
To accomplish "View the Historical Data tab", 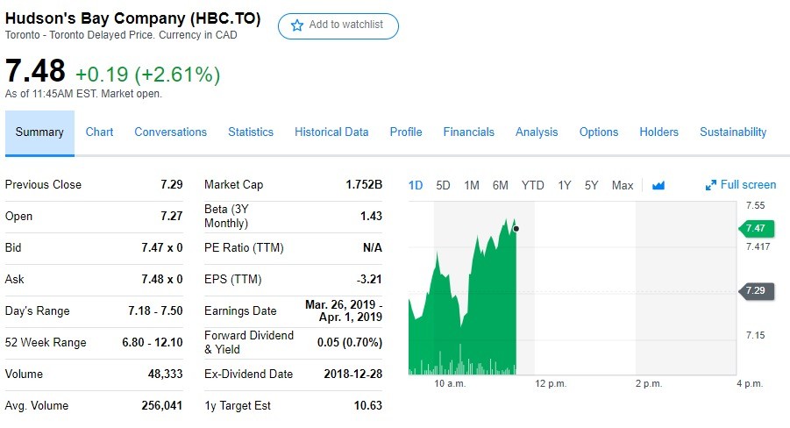I will (x=331, y=132).
